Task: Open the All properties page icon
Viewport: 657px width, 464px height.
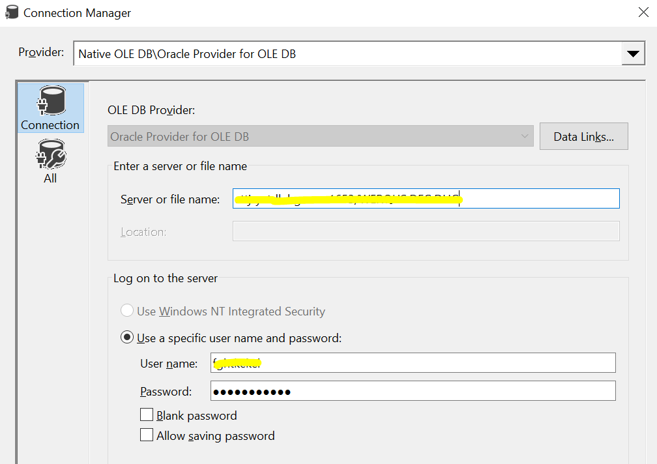Action: pos(51,154)
